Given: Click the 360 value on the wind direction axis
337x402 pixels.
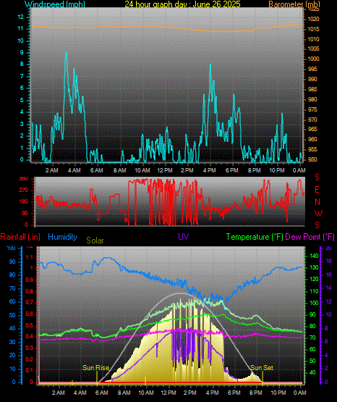Looking at the screenshot, I should coord(24,179).
